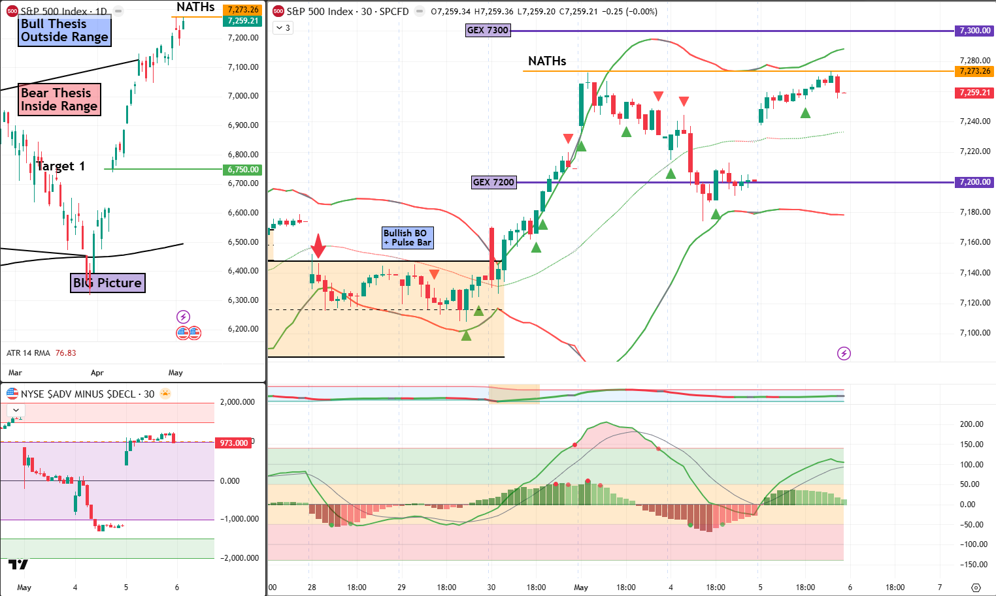Image resolution: width=996 pixels, height=596 pixels.
Task: Click the orange 7,273.26 label on the daily chart
Action: [243, 10]
